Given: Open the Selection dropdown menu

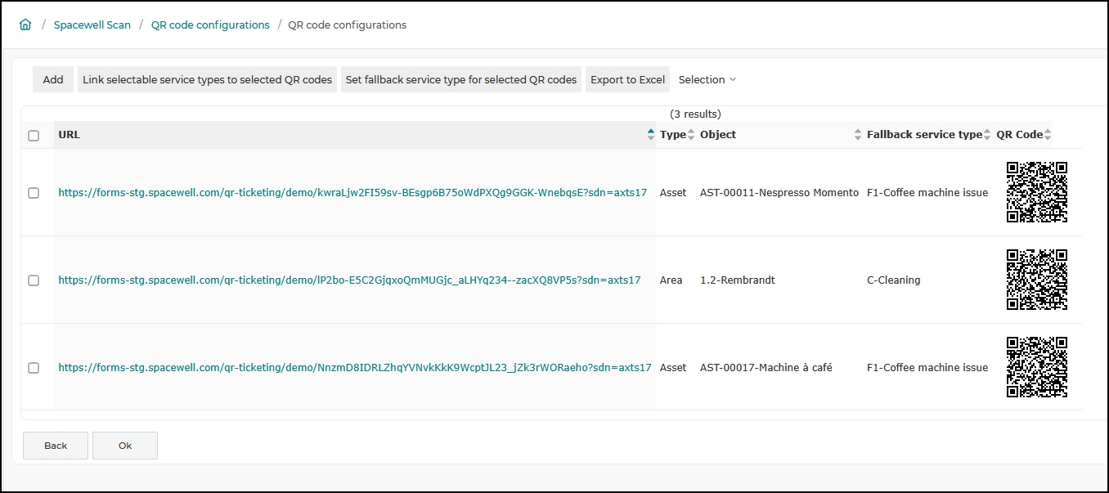Looking at the screenshot, I should 707,79.
